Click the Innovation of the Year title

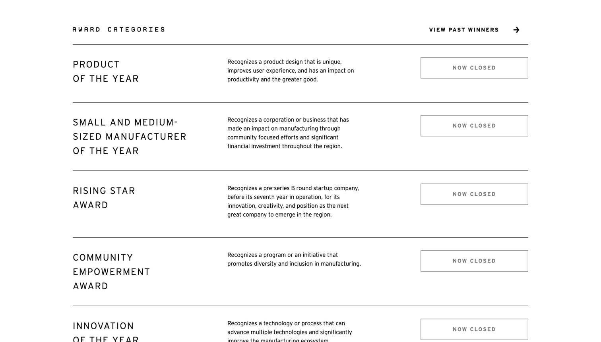coord(106,332)
